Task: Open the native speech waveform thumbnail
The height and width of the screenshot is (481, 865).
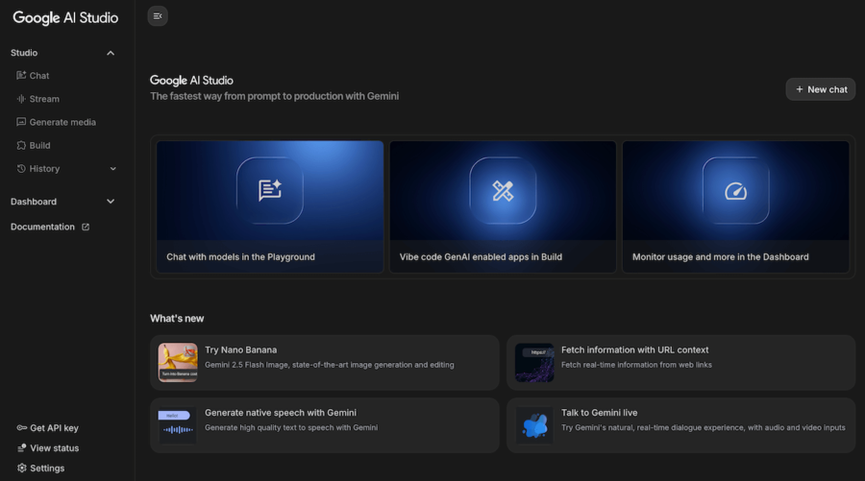Action: click(178, 425)
